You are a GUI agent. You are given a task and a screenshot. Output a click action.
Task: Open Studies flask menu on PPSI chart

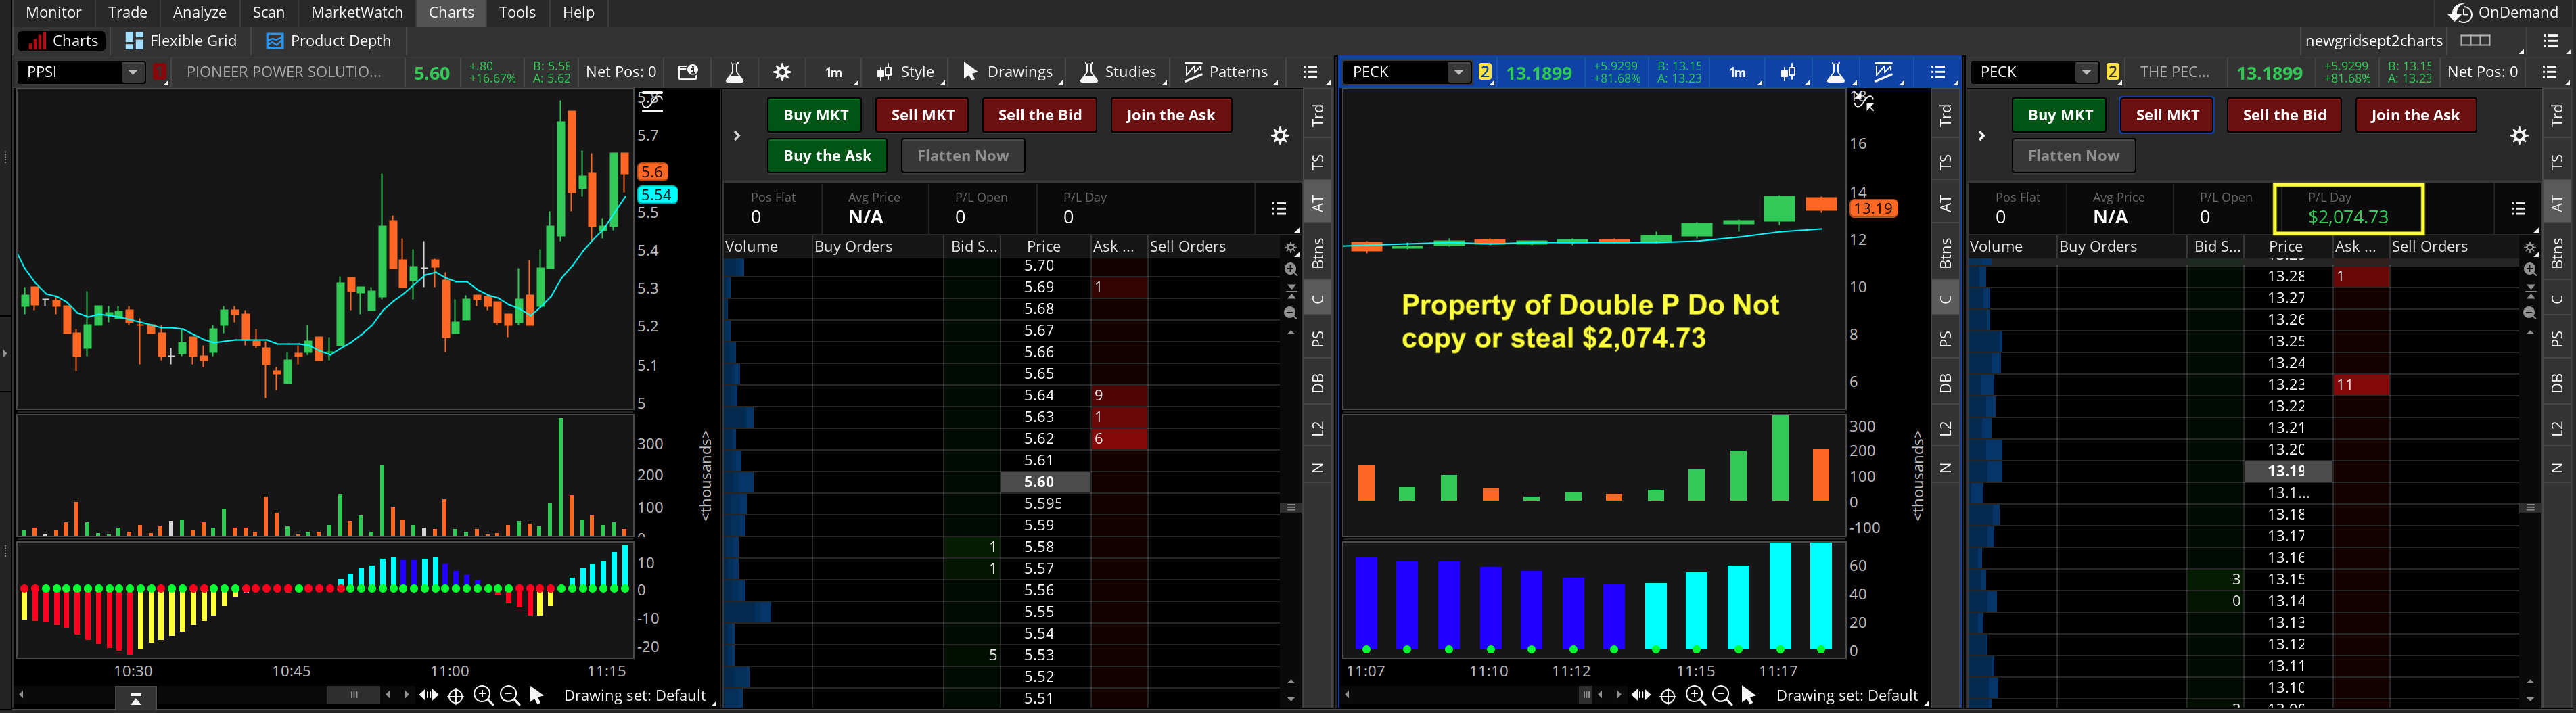1118,72
